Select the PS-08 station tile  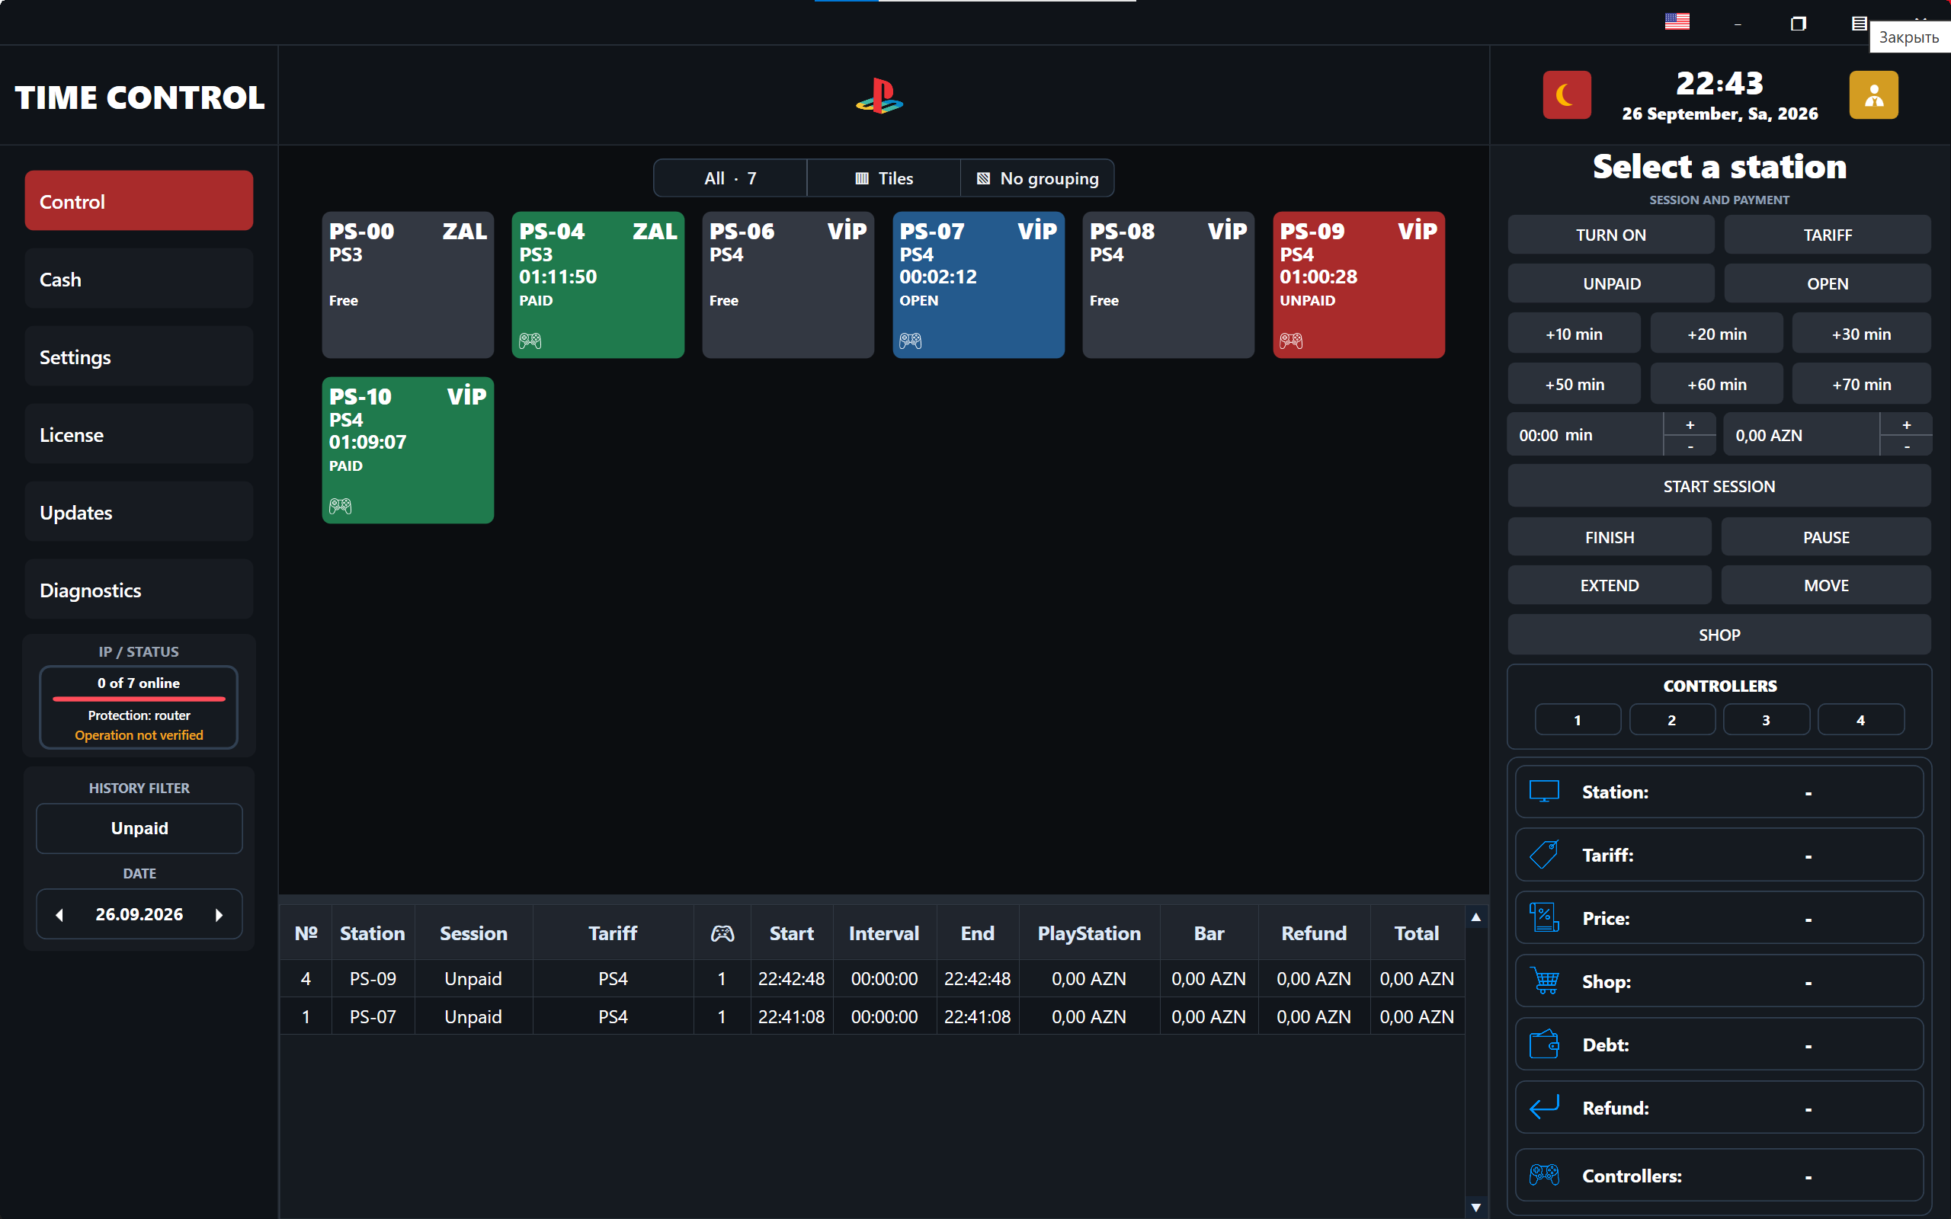(1168, 285)
